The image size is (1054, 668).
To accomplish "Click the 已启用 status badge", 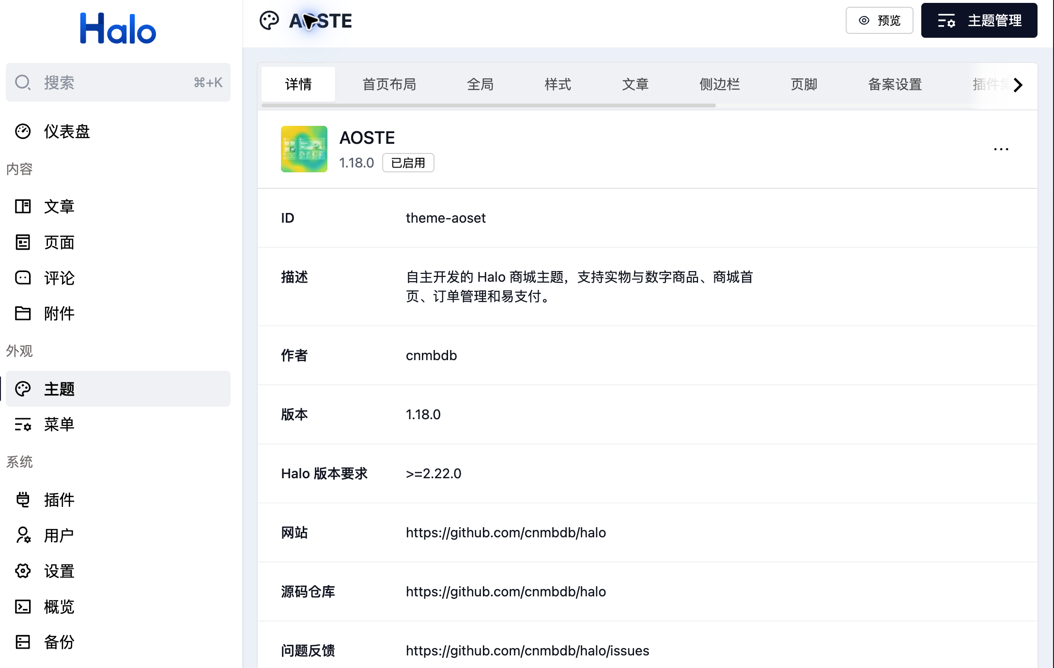I will coord(408,163).
